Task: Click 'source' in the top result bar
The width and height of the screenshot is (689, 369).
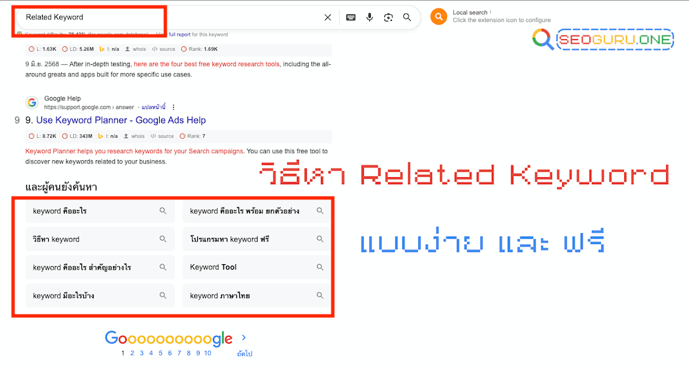Action: [163, 49]
